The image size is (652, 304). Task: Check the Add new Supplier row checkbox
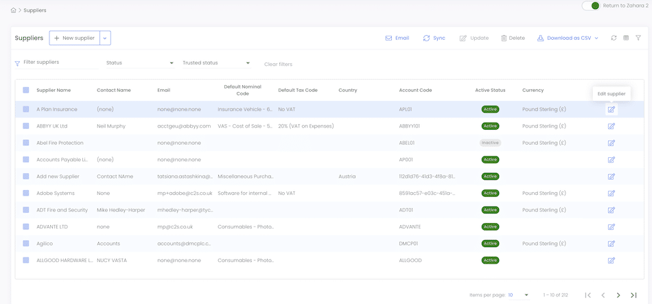pos(26,176)
